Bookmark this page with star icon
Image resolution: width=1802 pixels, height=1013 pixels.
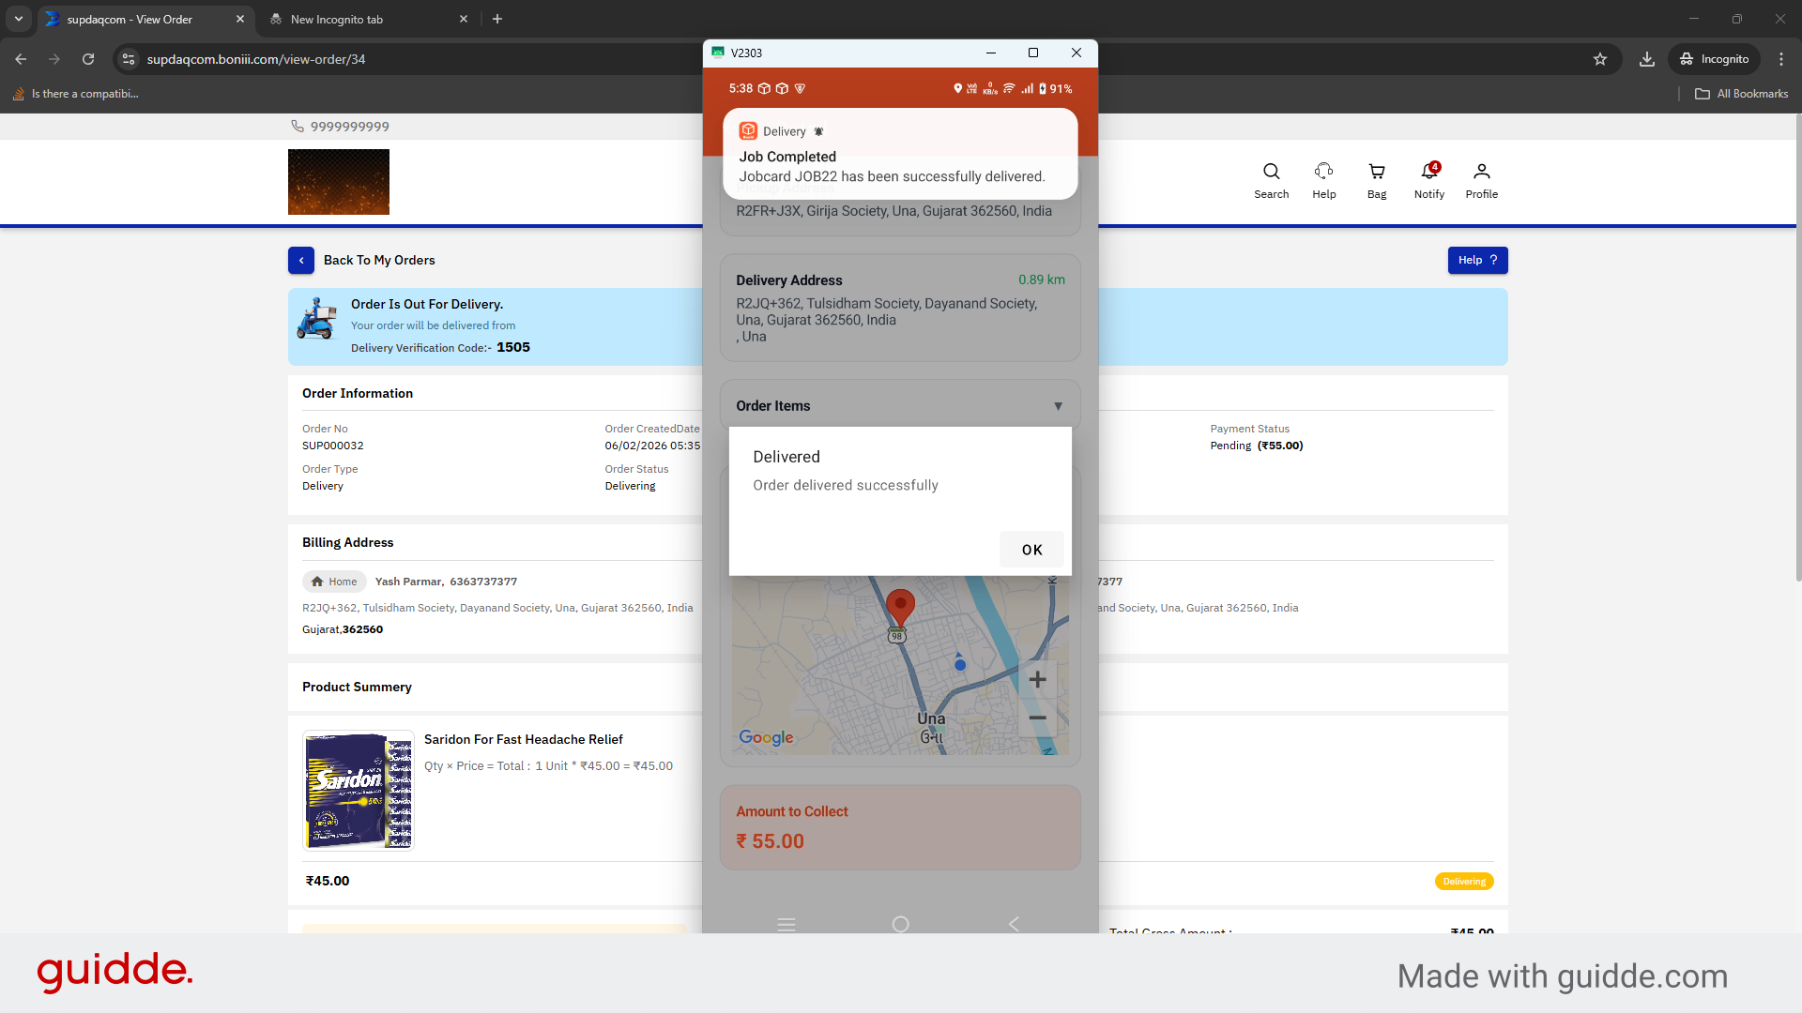click(1600, 59)
